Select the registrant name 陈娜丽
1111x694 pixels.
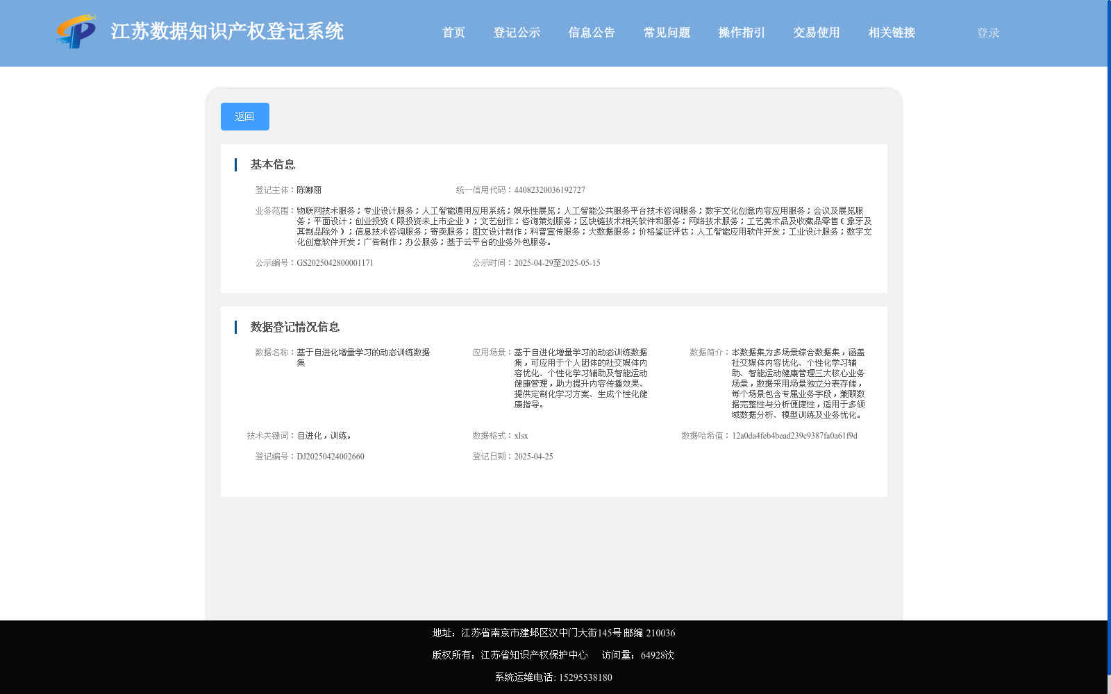pyautogui.click(x=309, y=190)
